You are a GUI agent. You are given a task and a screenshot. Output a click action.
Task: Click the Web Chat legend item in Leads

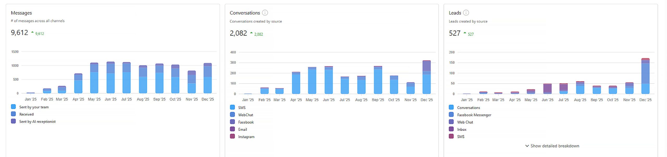(465, 122)
